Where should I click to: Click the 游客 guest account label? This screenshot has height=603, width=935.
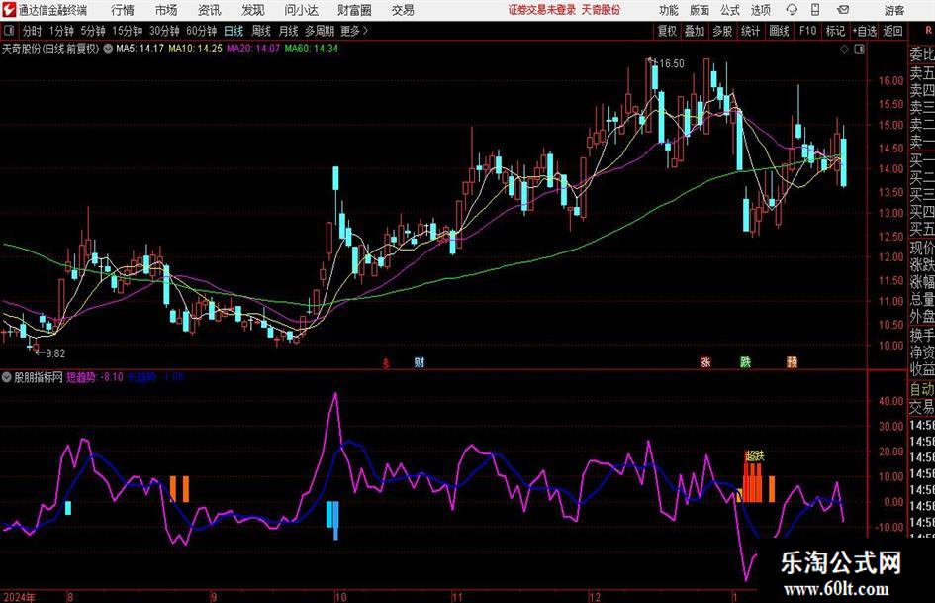pyautogui.click(x=895, y=10)
